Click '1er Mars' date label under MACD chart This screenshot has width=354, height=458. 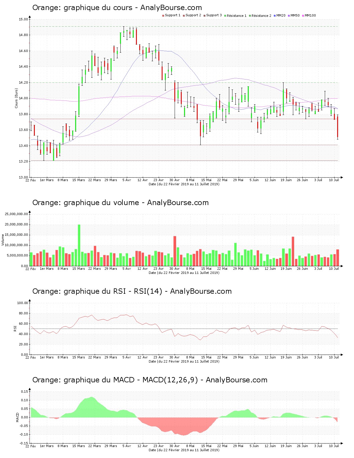pyautogui.click(x=47, y=446)
